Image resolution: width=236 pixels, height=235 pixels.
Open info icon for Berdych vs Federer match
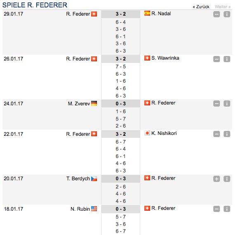[x=227, y=179]
